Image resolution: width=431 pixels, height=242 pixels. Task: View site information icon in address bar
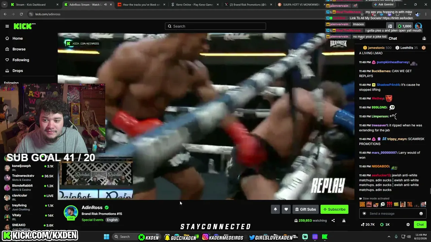click(31, 14)
